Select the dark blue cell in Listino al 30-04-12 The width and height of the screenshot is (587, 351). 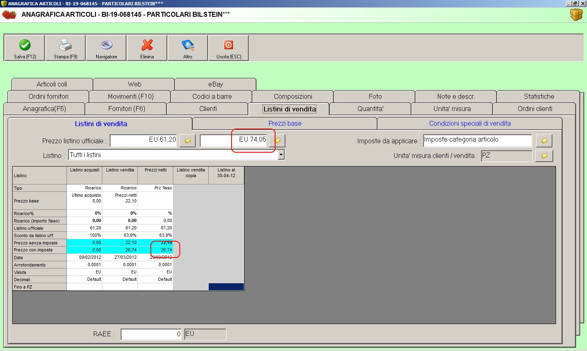[x=226, y=287]
